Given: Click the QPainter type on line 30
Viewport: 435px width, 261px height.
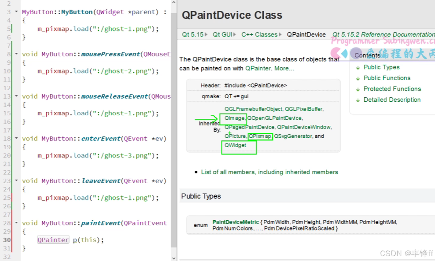Looking at the screenshot, I should (53, 239).
